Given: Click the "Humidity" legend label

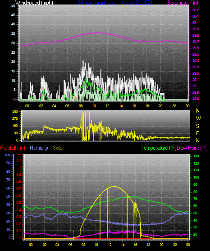Looking at the screenshot, I should coord(39,148).
